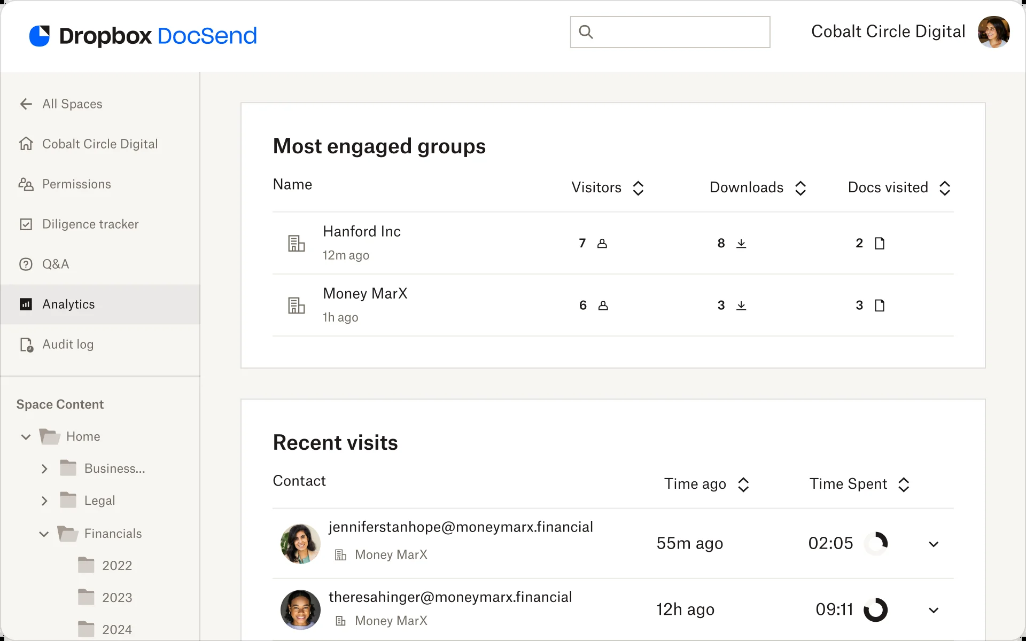
Task: Click the 09:11 time spent progress ring
Action: (x=876, y=609)
